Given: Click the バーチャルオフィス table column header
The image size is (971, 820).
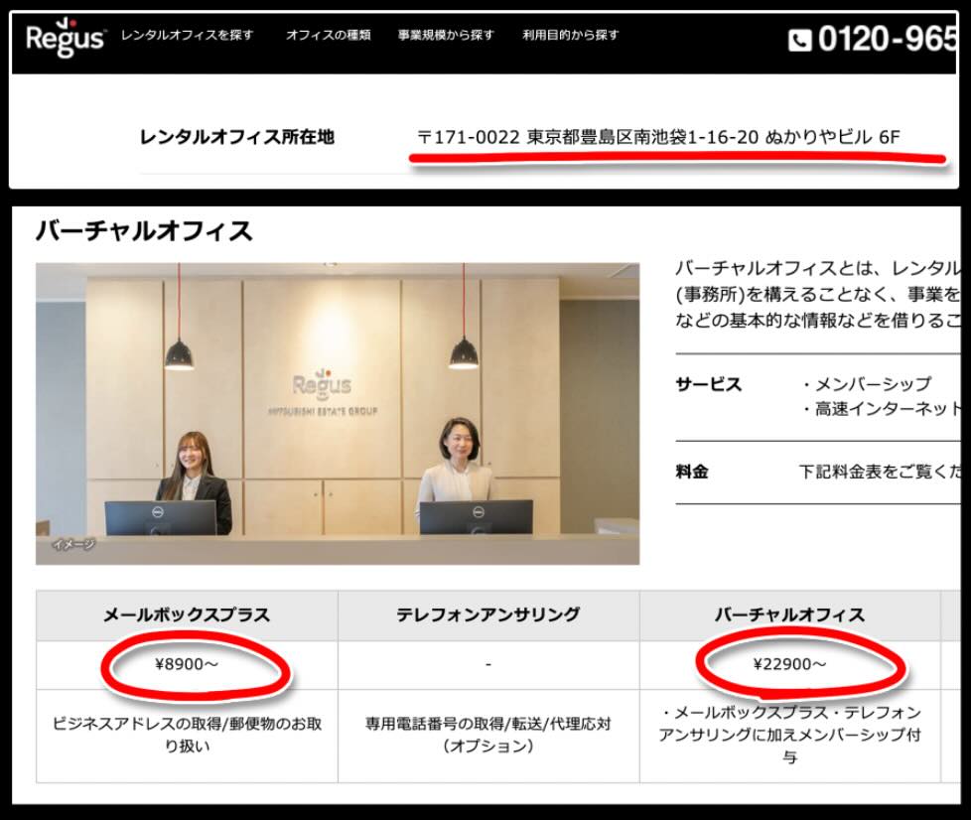Looking at the screenshot, I should click(x=789, y=615).
